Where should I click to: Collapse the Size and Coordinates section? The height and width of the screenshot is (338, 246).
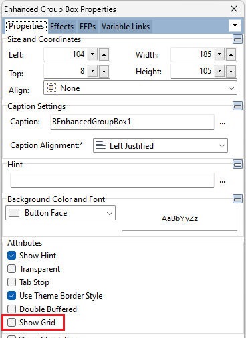coord(237,39)
